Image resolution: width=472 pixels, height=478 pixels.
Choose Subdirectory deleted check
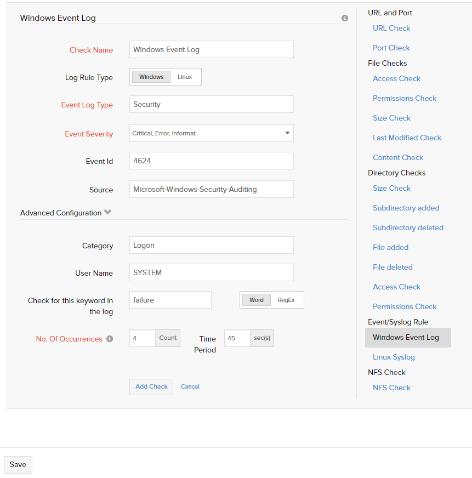tap(408, 227)
